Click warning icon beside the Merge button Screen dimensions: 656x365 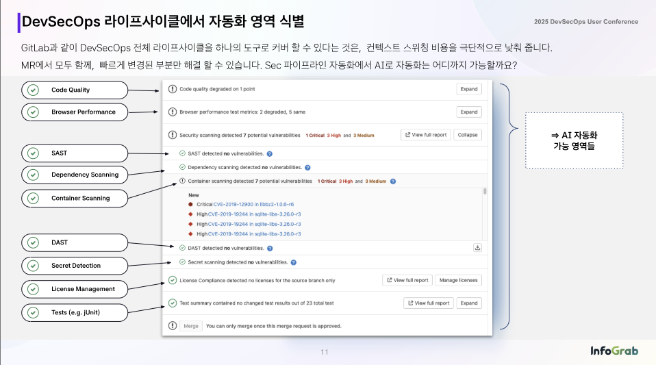point(173,326)
